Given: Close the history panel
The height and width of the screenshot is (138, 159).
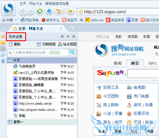Looking at the screenshot, I should point(74,37).
